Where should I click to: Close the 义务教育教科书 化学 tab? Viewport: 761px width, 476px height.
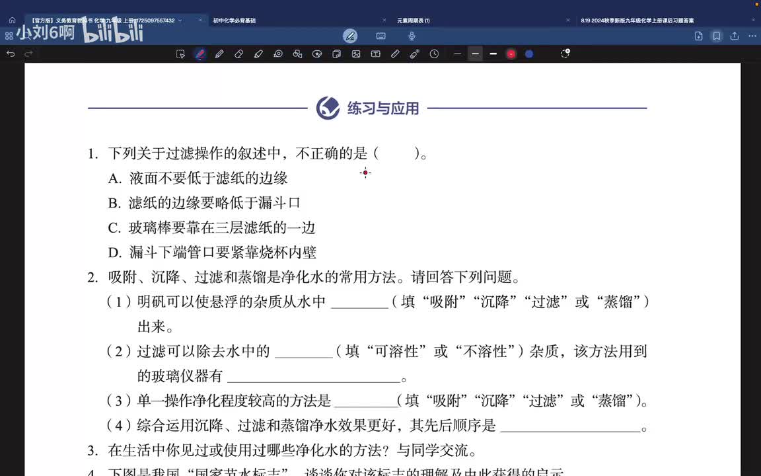200,20
